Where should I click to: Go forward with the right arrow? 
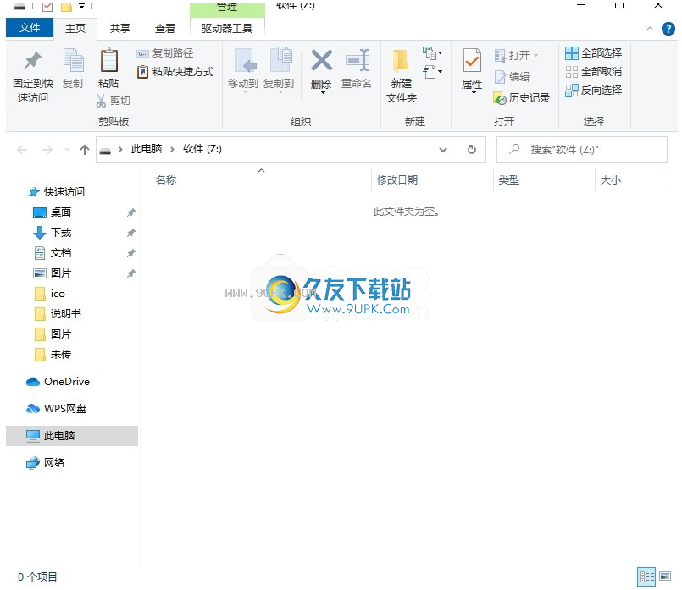[x=47, y=150]
